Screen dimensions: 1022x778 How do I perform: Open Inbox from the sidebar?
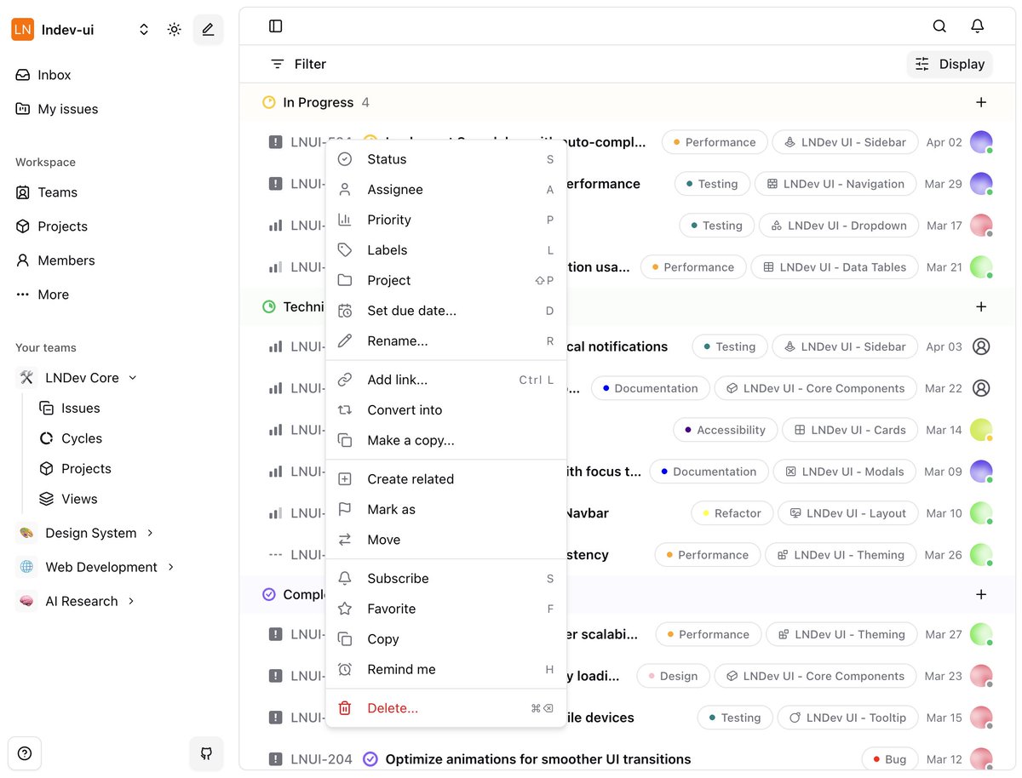point(43,74)
